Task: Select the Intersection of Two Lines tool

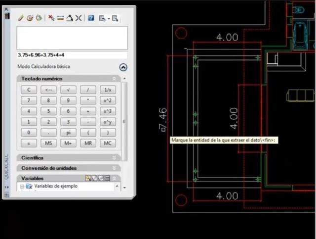Action: point(79,18)
